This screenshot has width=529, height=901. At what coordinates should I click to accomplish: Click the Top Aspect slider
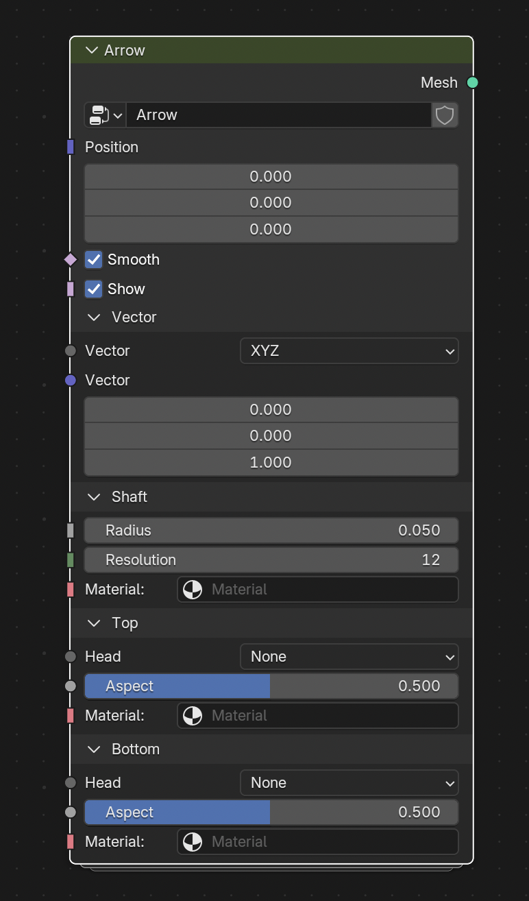coord(271,686)
